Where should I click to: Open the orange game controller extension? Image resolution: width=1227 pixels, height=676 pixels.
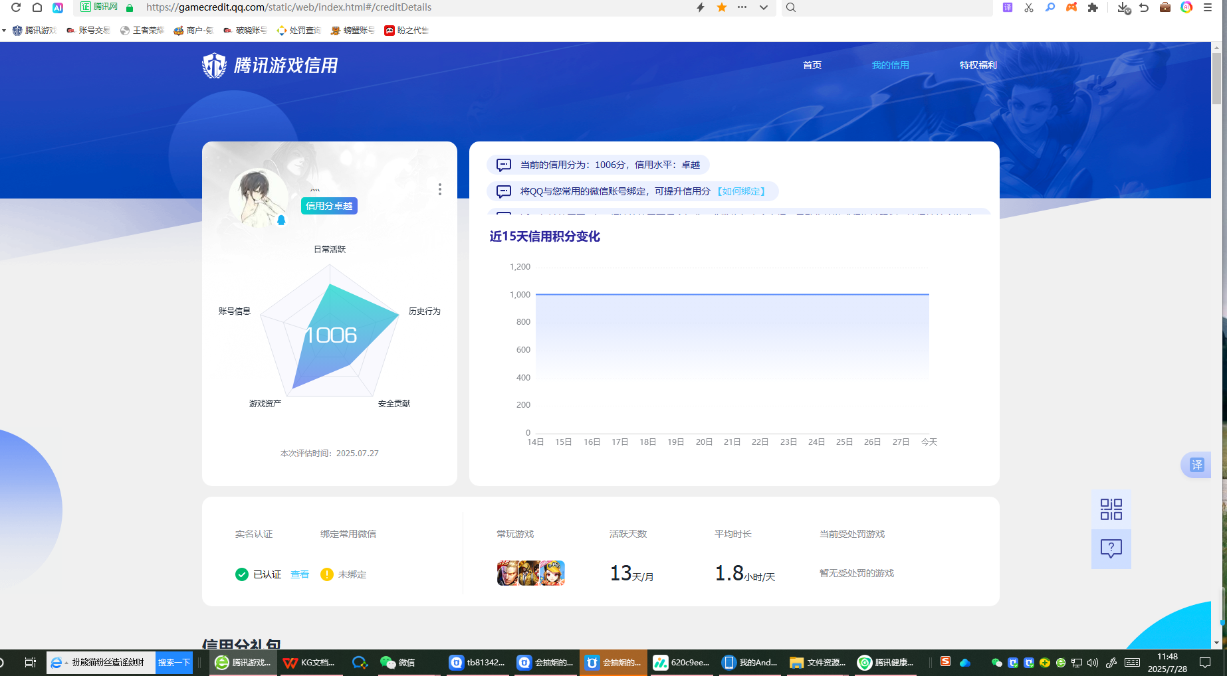(x=1071, y=7)
